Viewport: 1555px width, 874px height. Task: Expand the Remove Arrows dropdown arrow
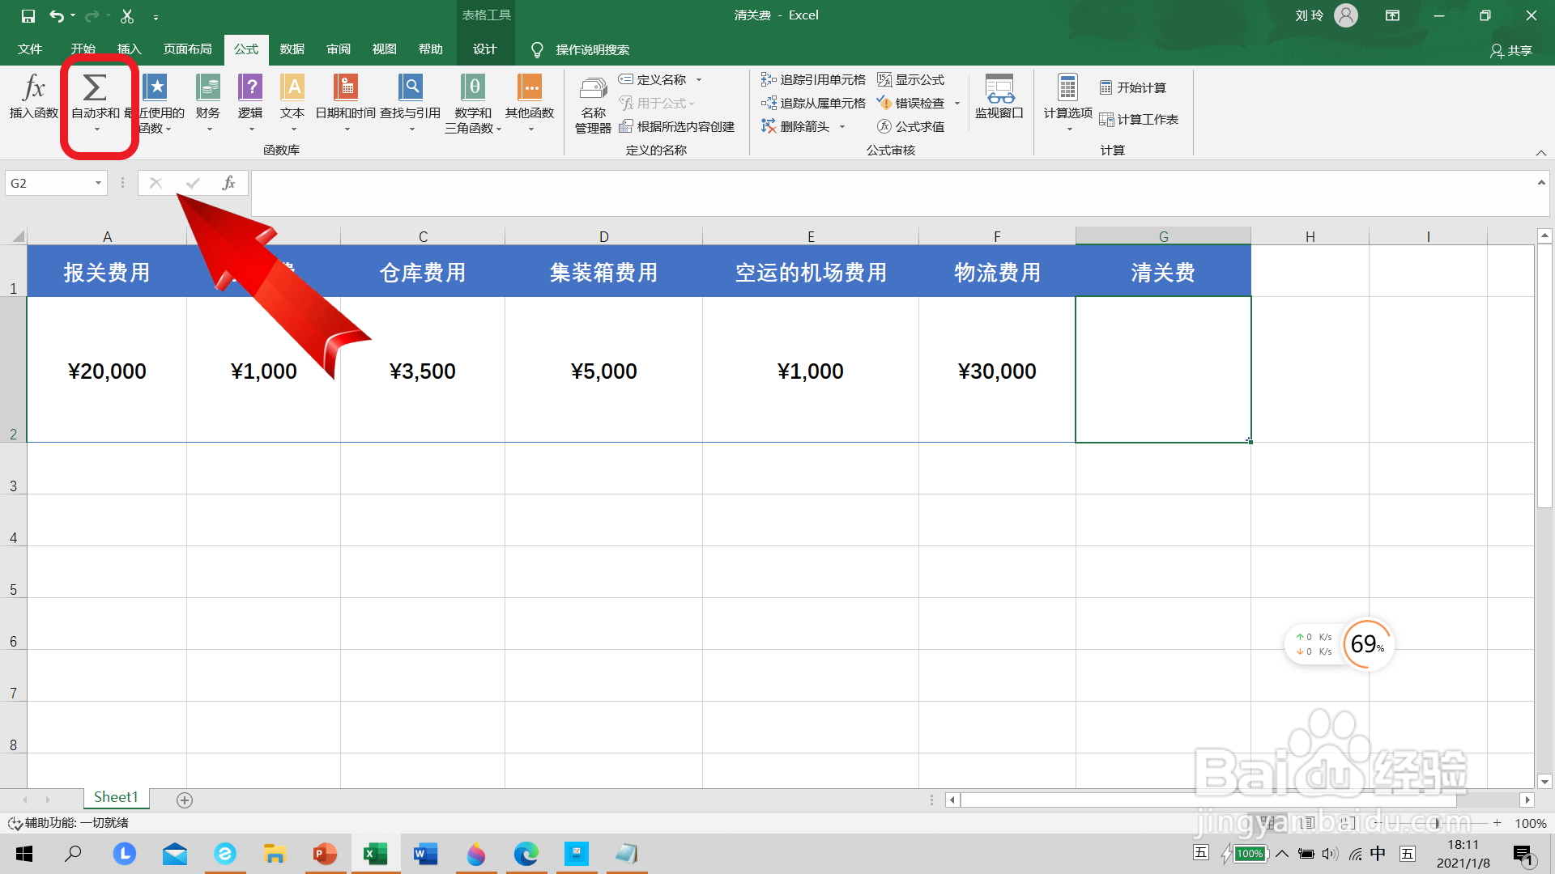click(x=842, y=126)
